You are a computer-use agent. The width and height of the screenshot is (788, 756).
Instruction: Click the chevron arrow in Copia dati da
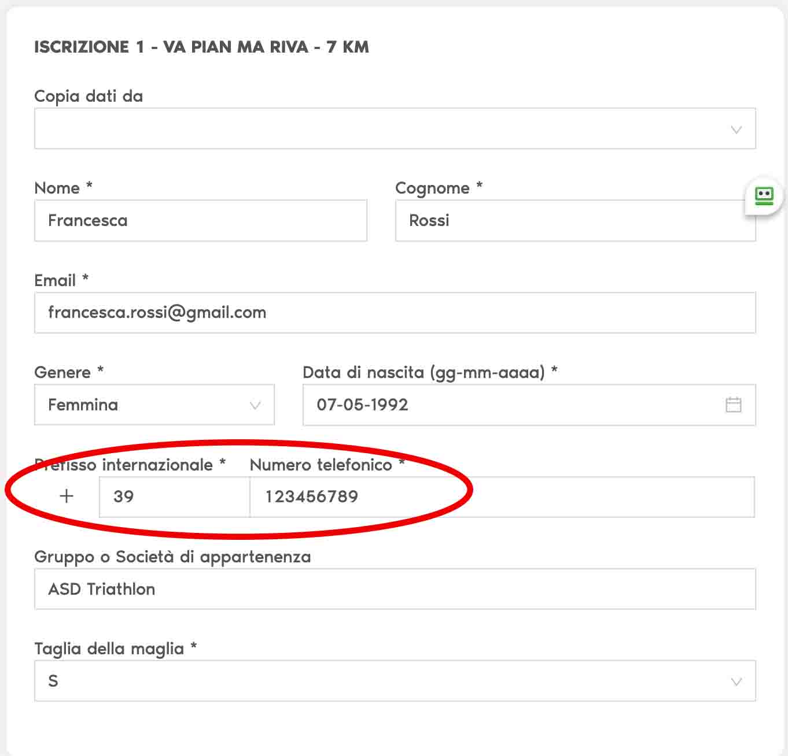point(736,129)
